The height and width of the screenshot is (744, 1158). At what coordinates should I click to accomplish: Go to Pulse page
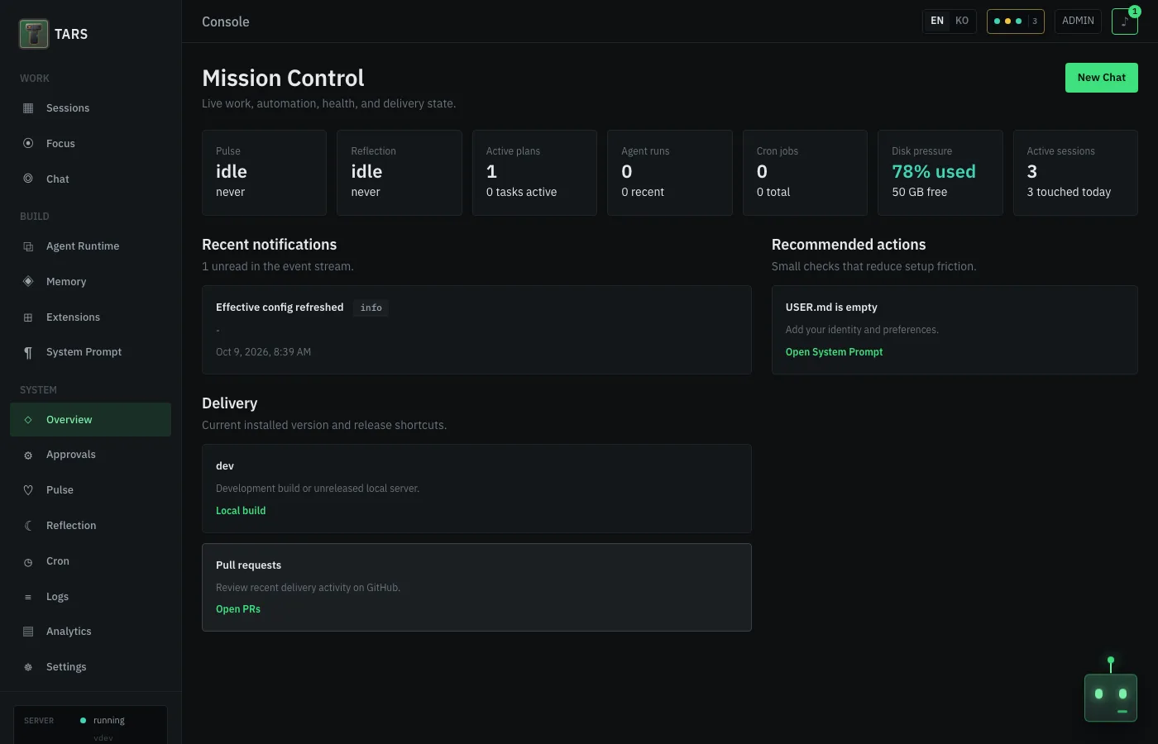90,490
